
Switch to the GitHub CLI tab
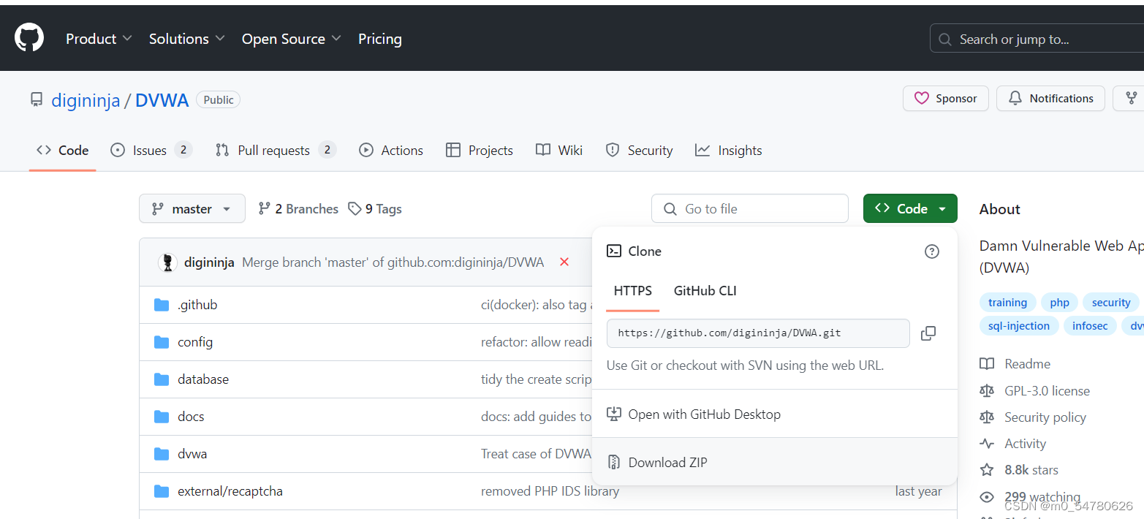coord(704,290)
